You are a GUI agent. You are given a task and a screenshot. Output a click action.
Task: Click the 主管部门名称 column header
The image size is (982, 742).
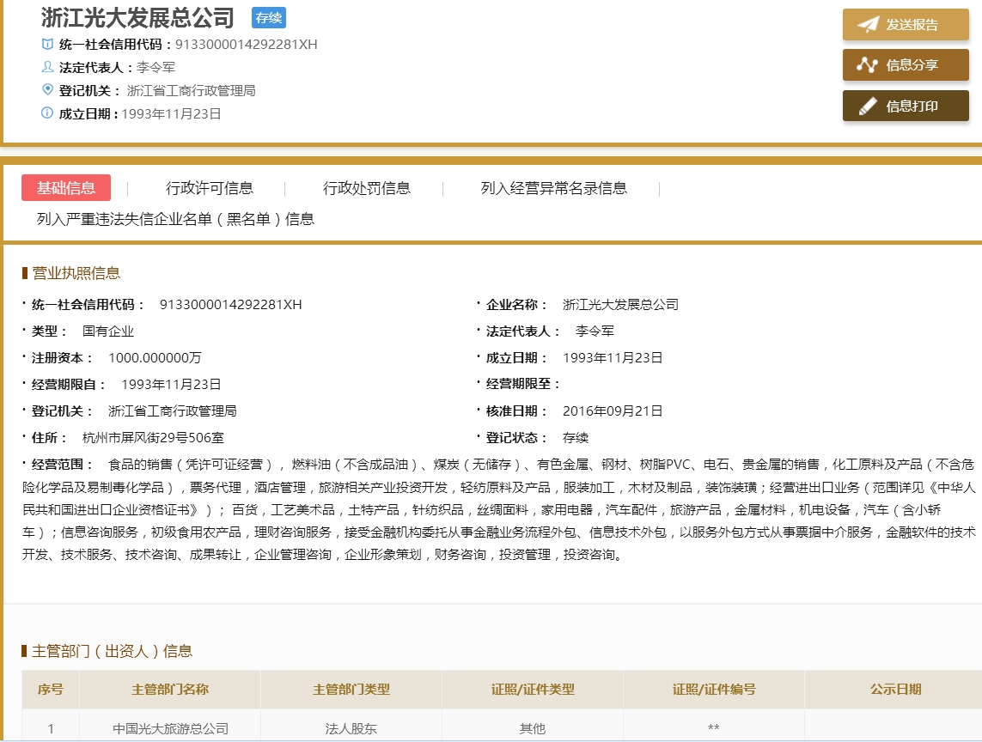click(x=170, y=690)
